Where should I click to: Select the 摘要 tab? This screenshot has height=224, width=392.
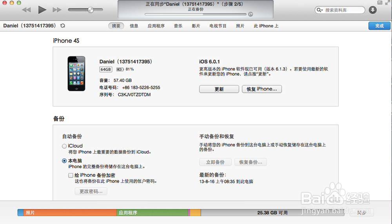[x=116, y=26]
